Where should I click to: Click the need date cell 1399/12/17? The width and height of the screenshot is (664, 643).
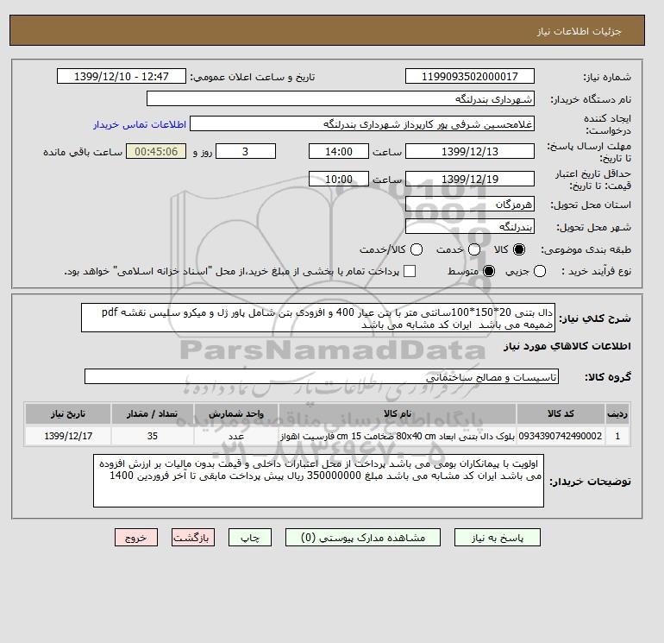point(68,436)
